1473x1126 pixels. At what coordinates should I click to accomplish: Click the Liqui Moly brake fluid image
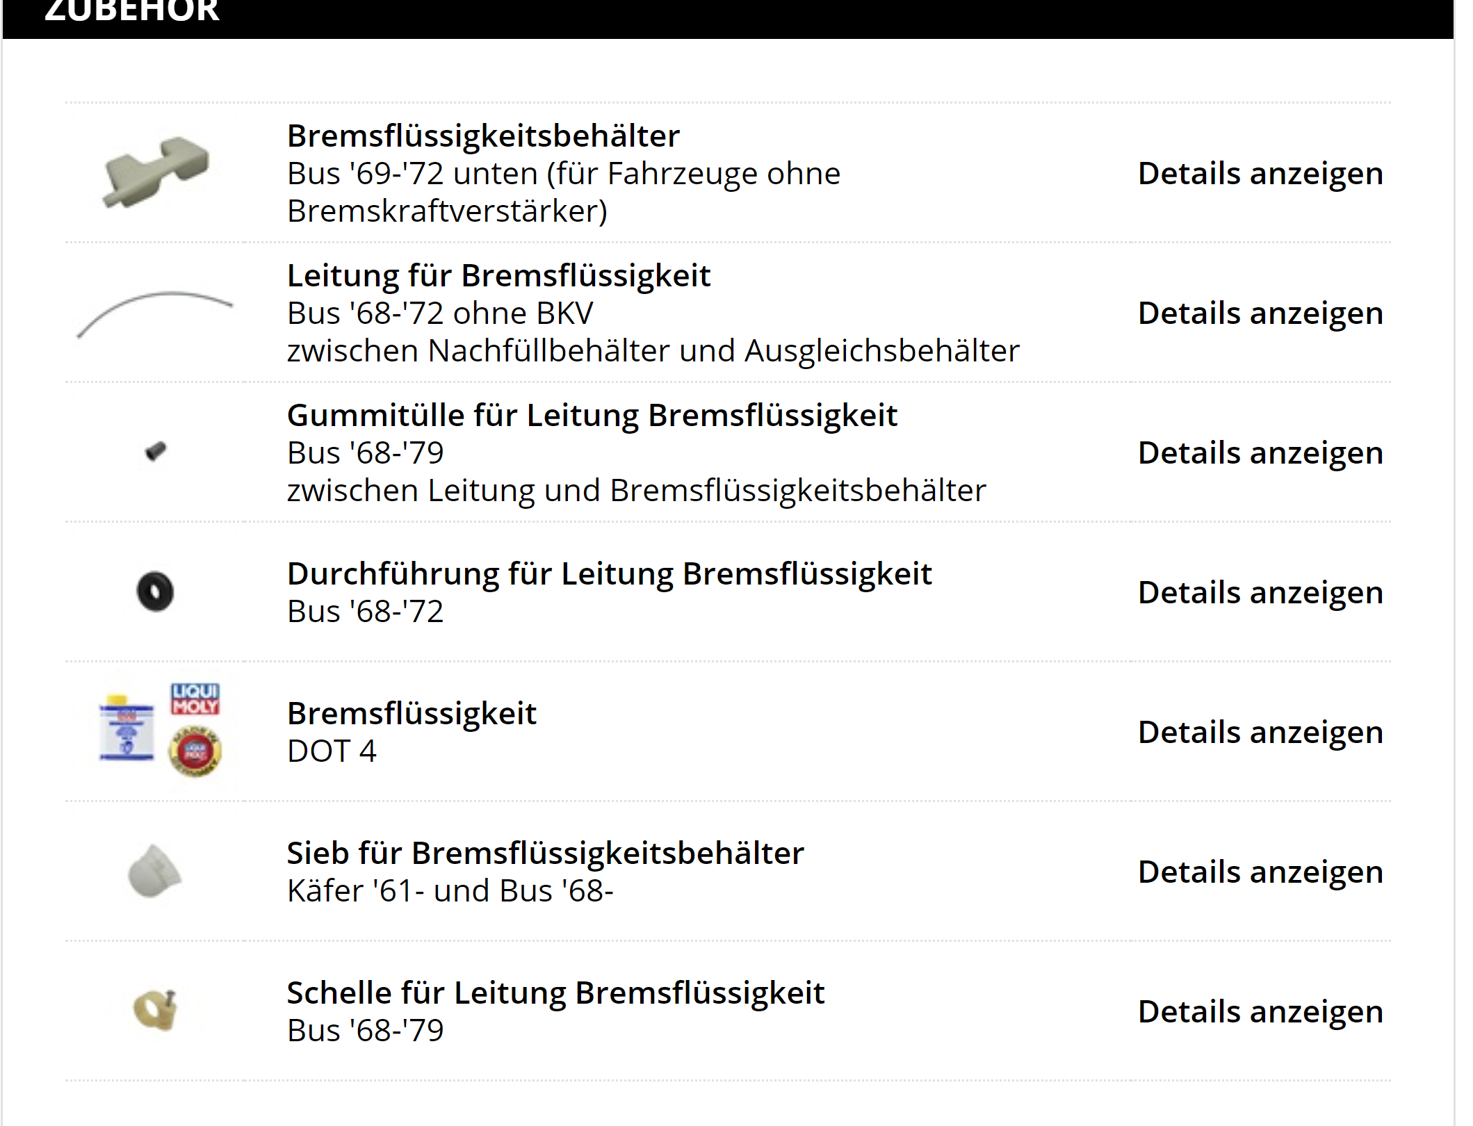(161, 730)
